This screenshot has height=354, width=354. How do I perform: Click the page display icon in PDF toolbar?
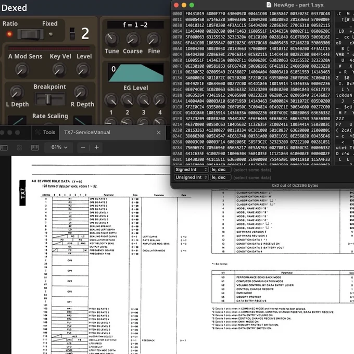35,148
